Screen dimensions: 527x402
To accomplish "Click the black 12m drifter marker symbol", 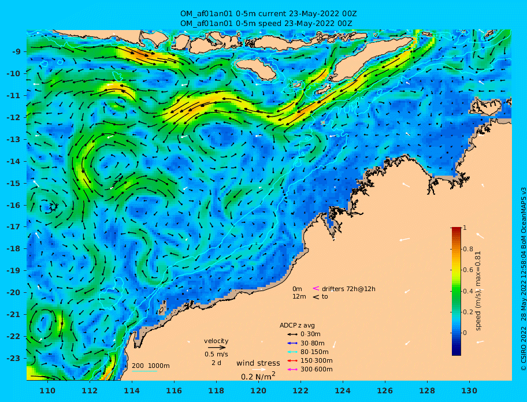I will point(316,297).
